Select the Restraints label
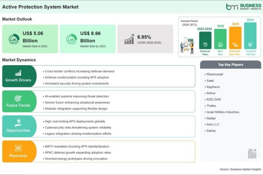 pyautogui.click(x=18, y=156)
